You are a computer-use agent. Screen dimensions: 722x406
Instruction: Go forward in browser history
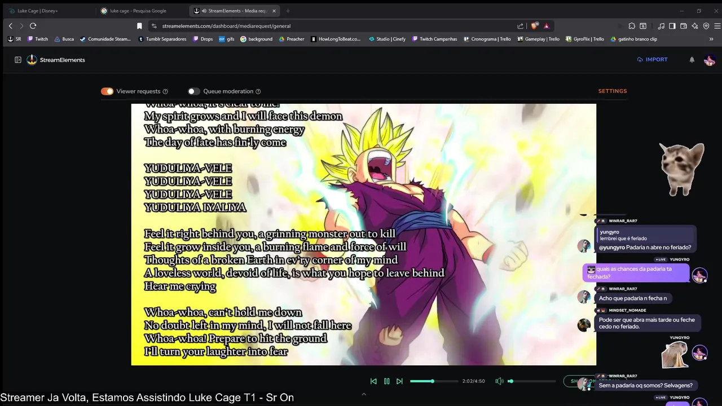tap(21, 26)
